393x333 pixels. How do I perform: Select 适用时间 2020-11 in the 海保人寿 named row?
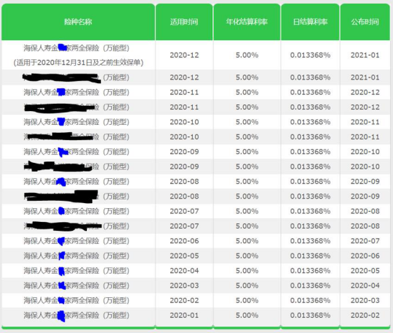[x=184, y=92]
